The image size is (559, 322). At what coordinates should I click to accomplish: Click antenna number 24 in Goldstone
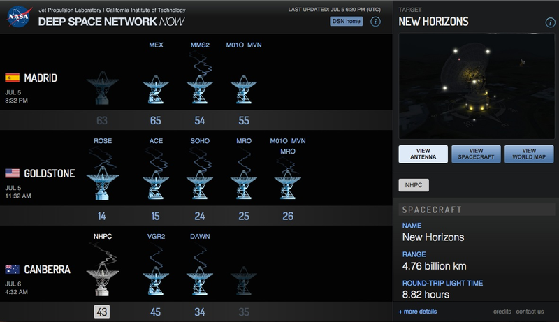[200, 216]
